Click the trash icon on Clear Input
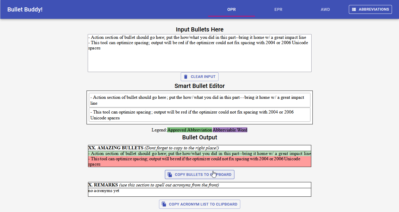This screenshot has height=212, width=399. 185,76
